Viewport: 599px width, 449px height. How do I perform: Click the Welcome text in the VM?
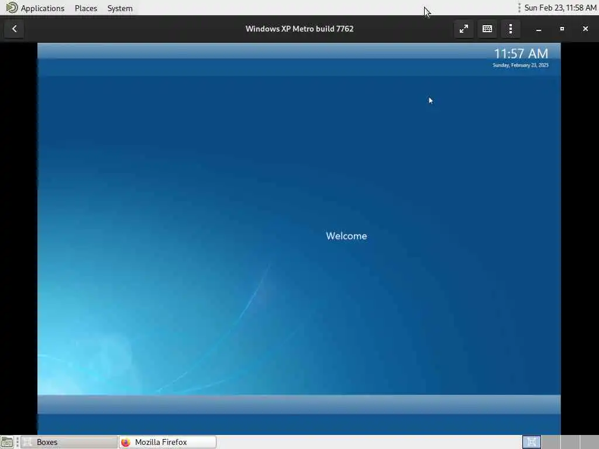[346, 236]
